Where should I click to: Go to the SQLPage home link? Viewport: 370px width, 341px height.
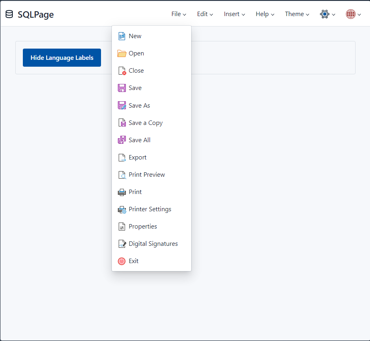pos(30,14)
